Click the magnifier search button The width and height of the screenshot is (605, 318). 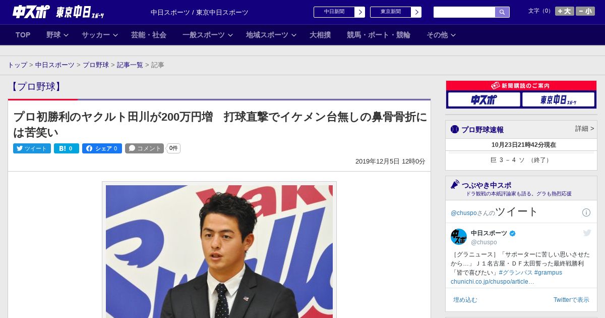[x=502, y=12]
